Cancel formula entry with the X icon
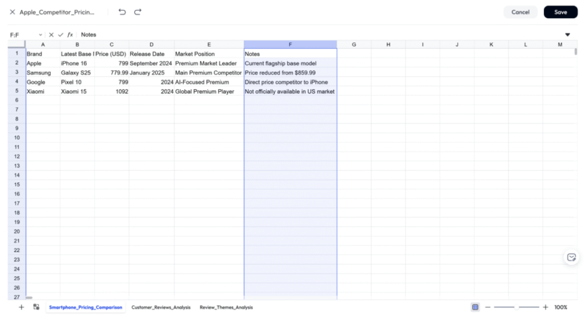Screen dimensions: 585x323 coord(51,35)
